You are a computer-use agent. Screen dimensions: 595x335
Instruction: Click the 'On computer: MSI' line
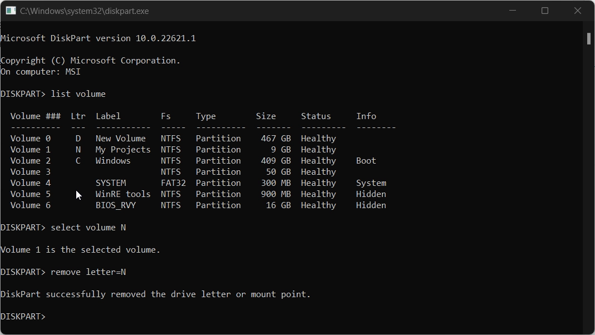point(41,72)
